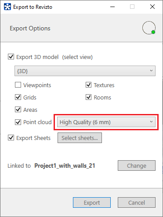Enable the Viewpoints checkbox
The width and height of the screenshot is (163, 217).
[x=18, y=85]
